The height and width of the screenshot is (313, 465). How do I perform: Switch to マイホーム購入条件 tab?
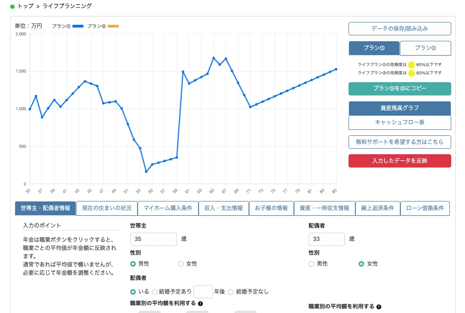[x=168, y=208]
